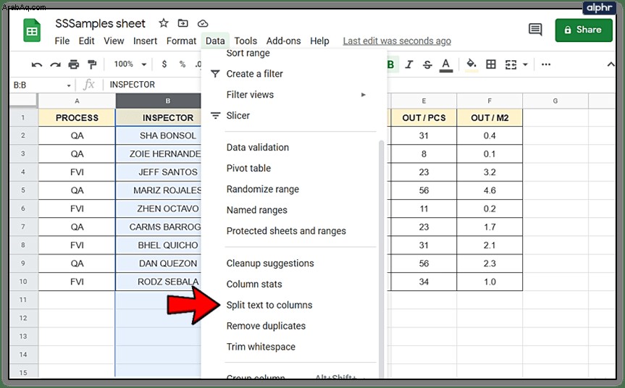The width and height of the screenshot is (625, 388).
Task: Open the name box dropdown arrow
Action: click(x=69, y=85)
